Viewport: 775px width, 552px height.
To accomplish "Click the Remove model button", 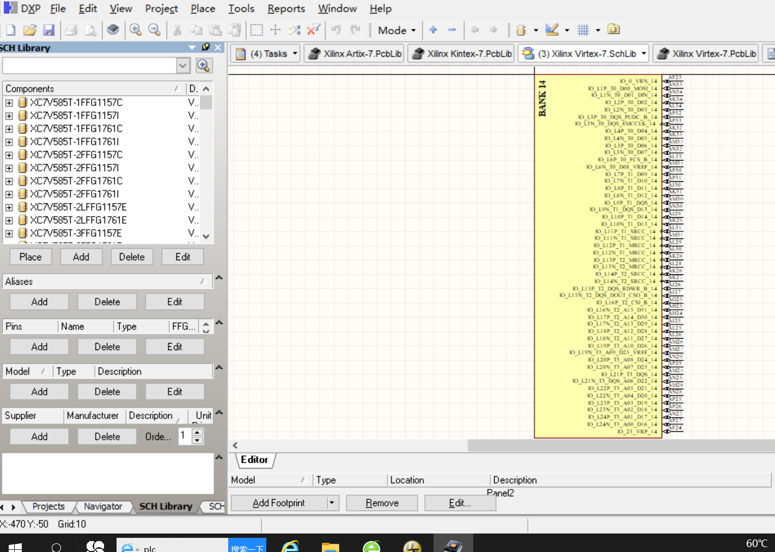I will pyautogui.click(x=382, y=503).
